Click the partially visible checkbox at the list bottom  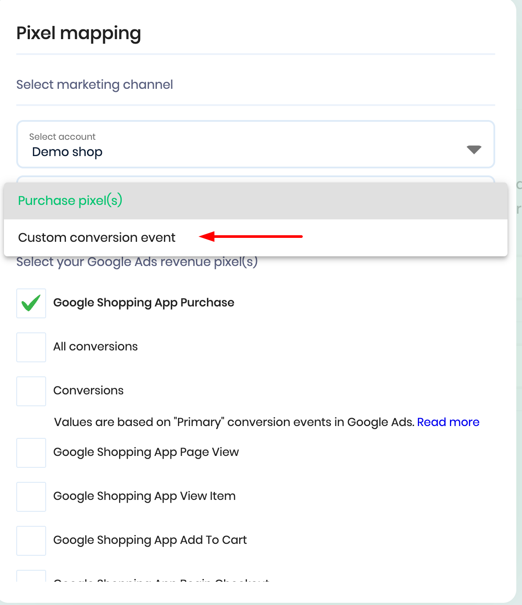[x=31, y=576]
